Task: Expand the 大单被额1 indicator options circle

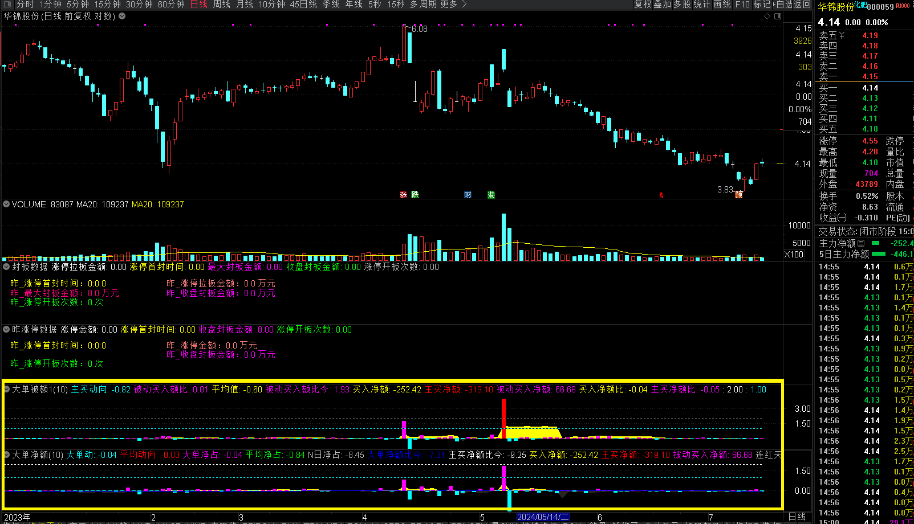Action: pos(6,390)
